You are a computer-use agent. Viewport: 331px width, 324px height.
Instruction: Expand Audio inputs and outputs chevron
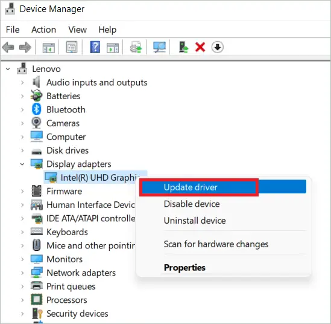tap(22, 83)
